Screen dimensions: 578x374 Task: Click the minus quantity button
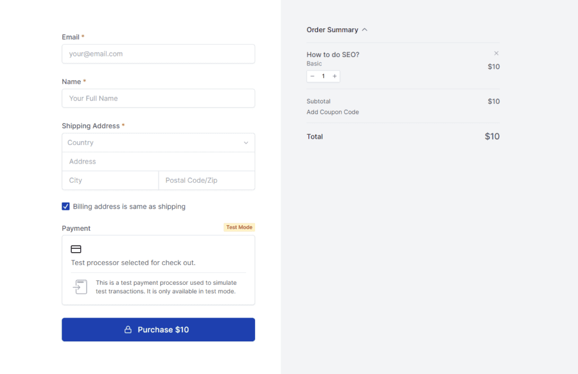tap(312, 76)
